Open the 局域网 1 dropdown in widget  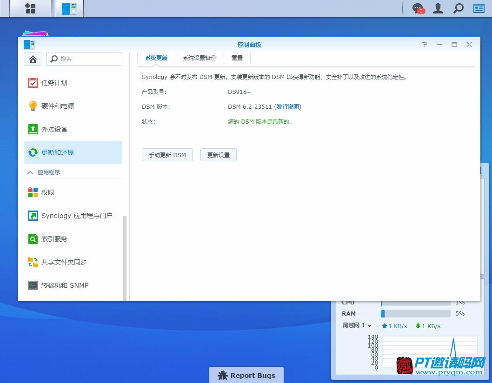click(x=357, y=325)
